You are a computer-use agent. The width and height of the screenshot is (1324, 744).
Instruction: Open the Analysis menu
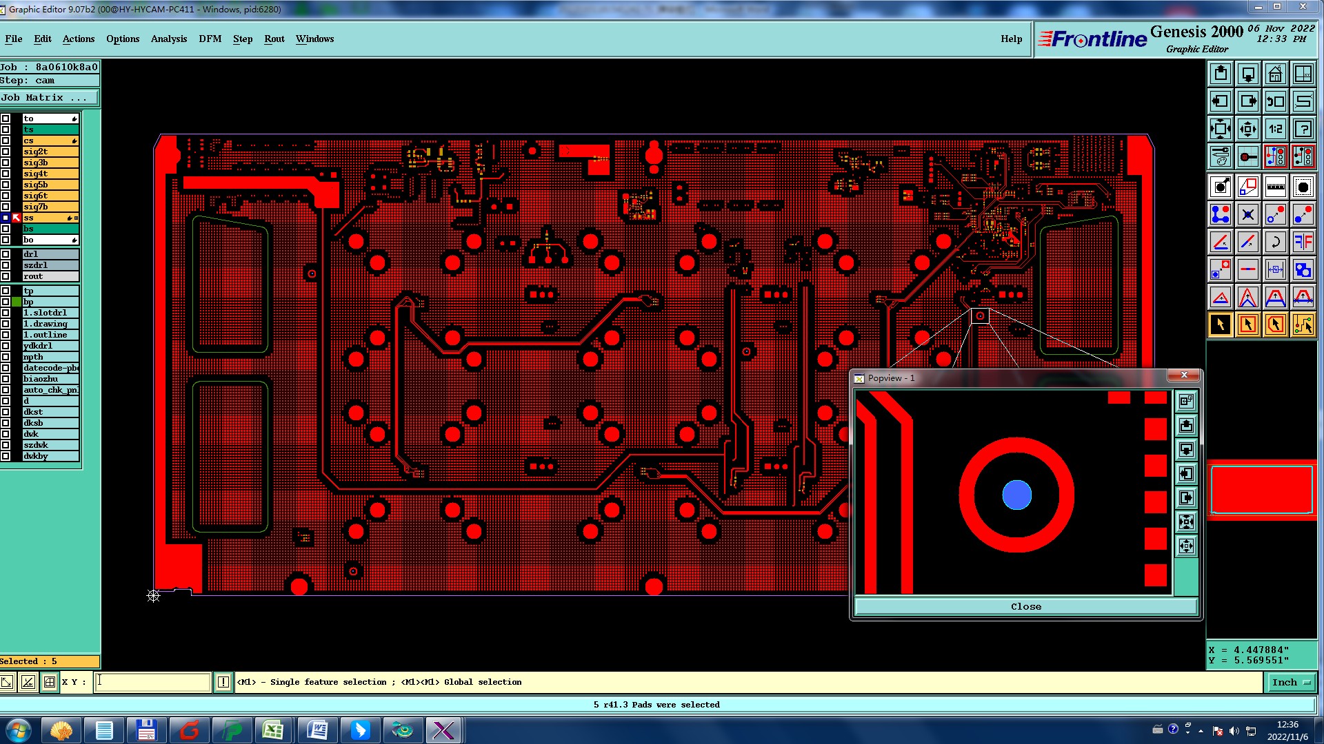pos(169,39)
